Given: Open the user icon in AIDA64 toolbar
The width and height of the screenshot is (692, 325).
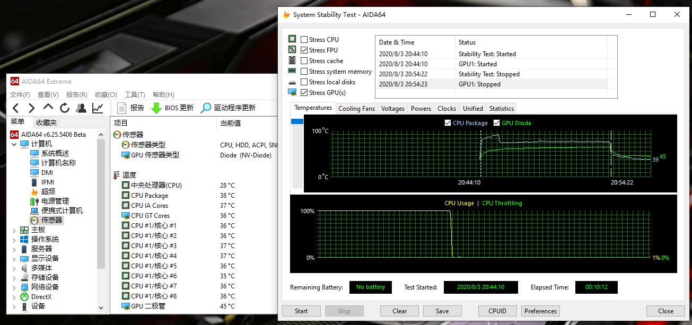Looking at the screenshot, I should (x=81, y=108).
